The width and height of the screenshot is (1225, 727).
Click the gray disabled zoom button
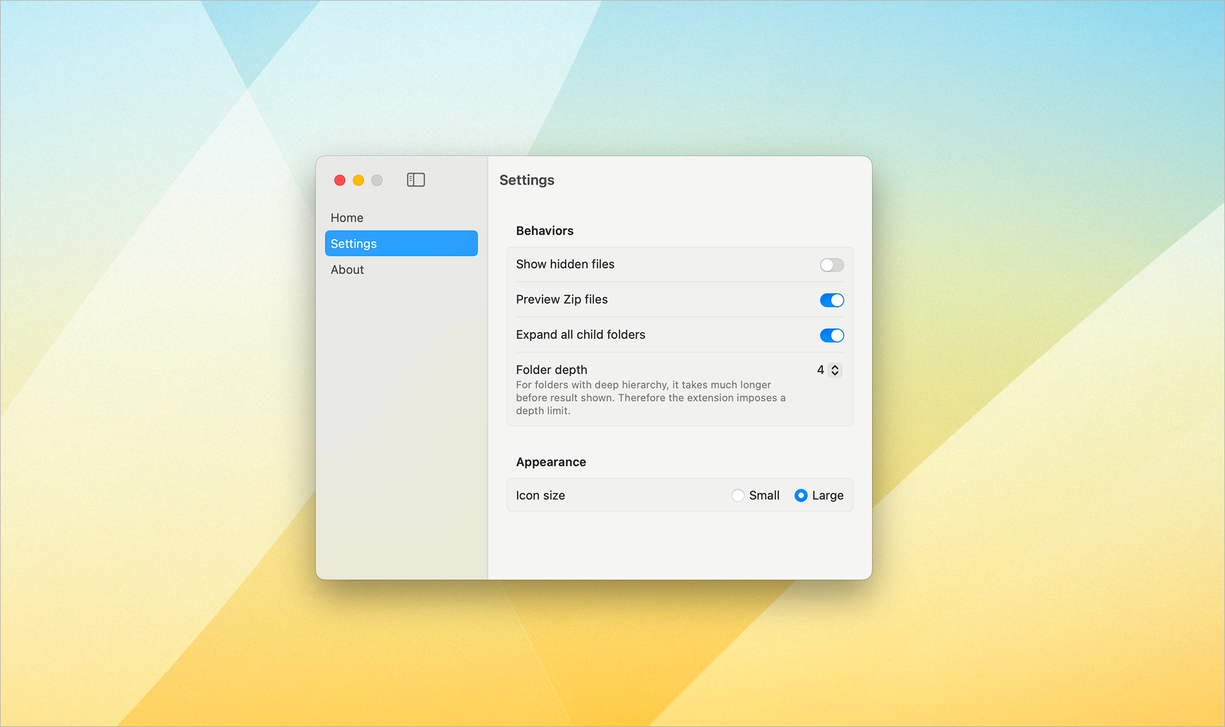coord(377,180)
